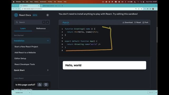Toggle light/dark theme sun icon
Viewport: 169px width, 95px height.
pyautogui.click(x=48, y=15)
